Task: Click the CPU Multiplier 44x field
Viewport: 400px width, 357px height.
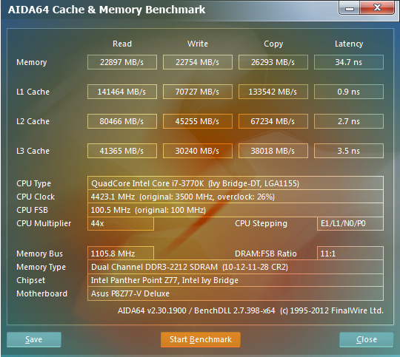Action: [121, 223]
